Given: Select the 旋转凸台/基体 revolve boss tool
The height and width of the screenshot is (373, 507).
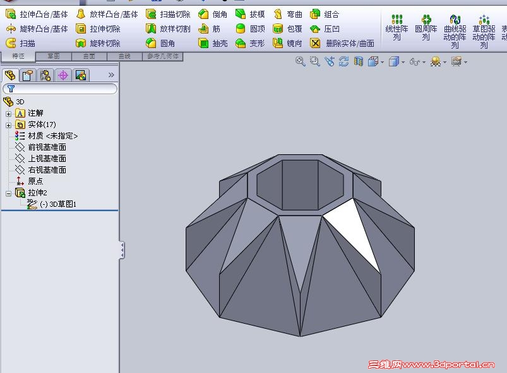Looking at the screenshot, I should (37, 29).
